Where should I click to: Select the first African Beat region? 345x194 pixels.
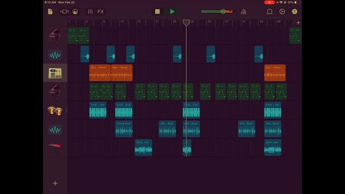[124, 129]
